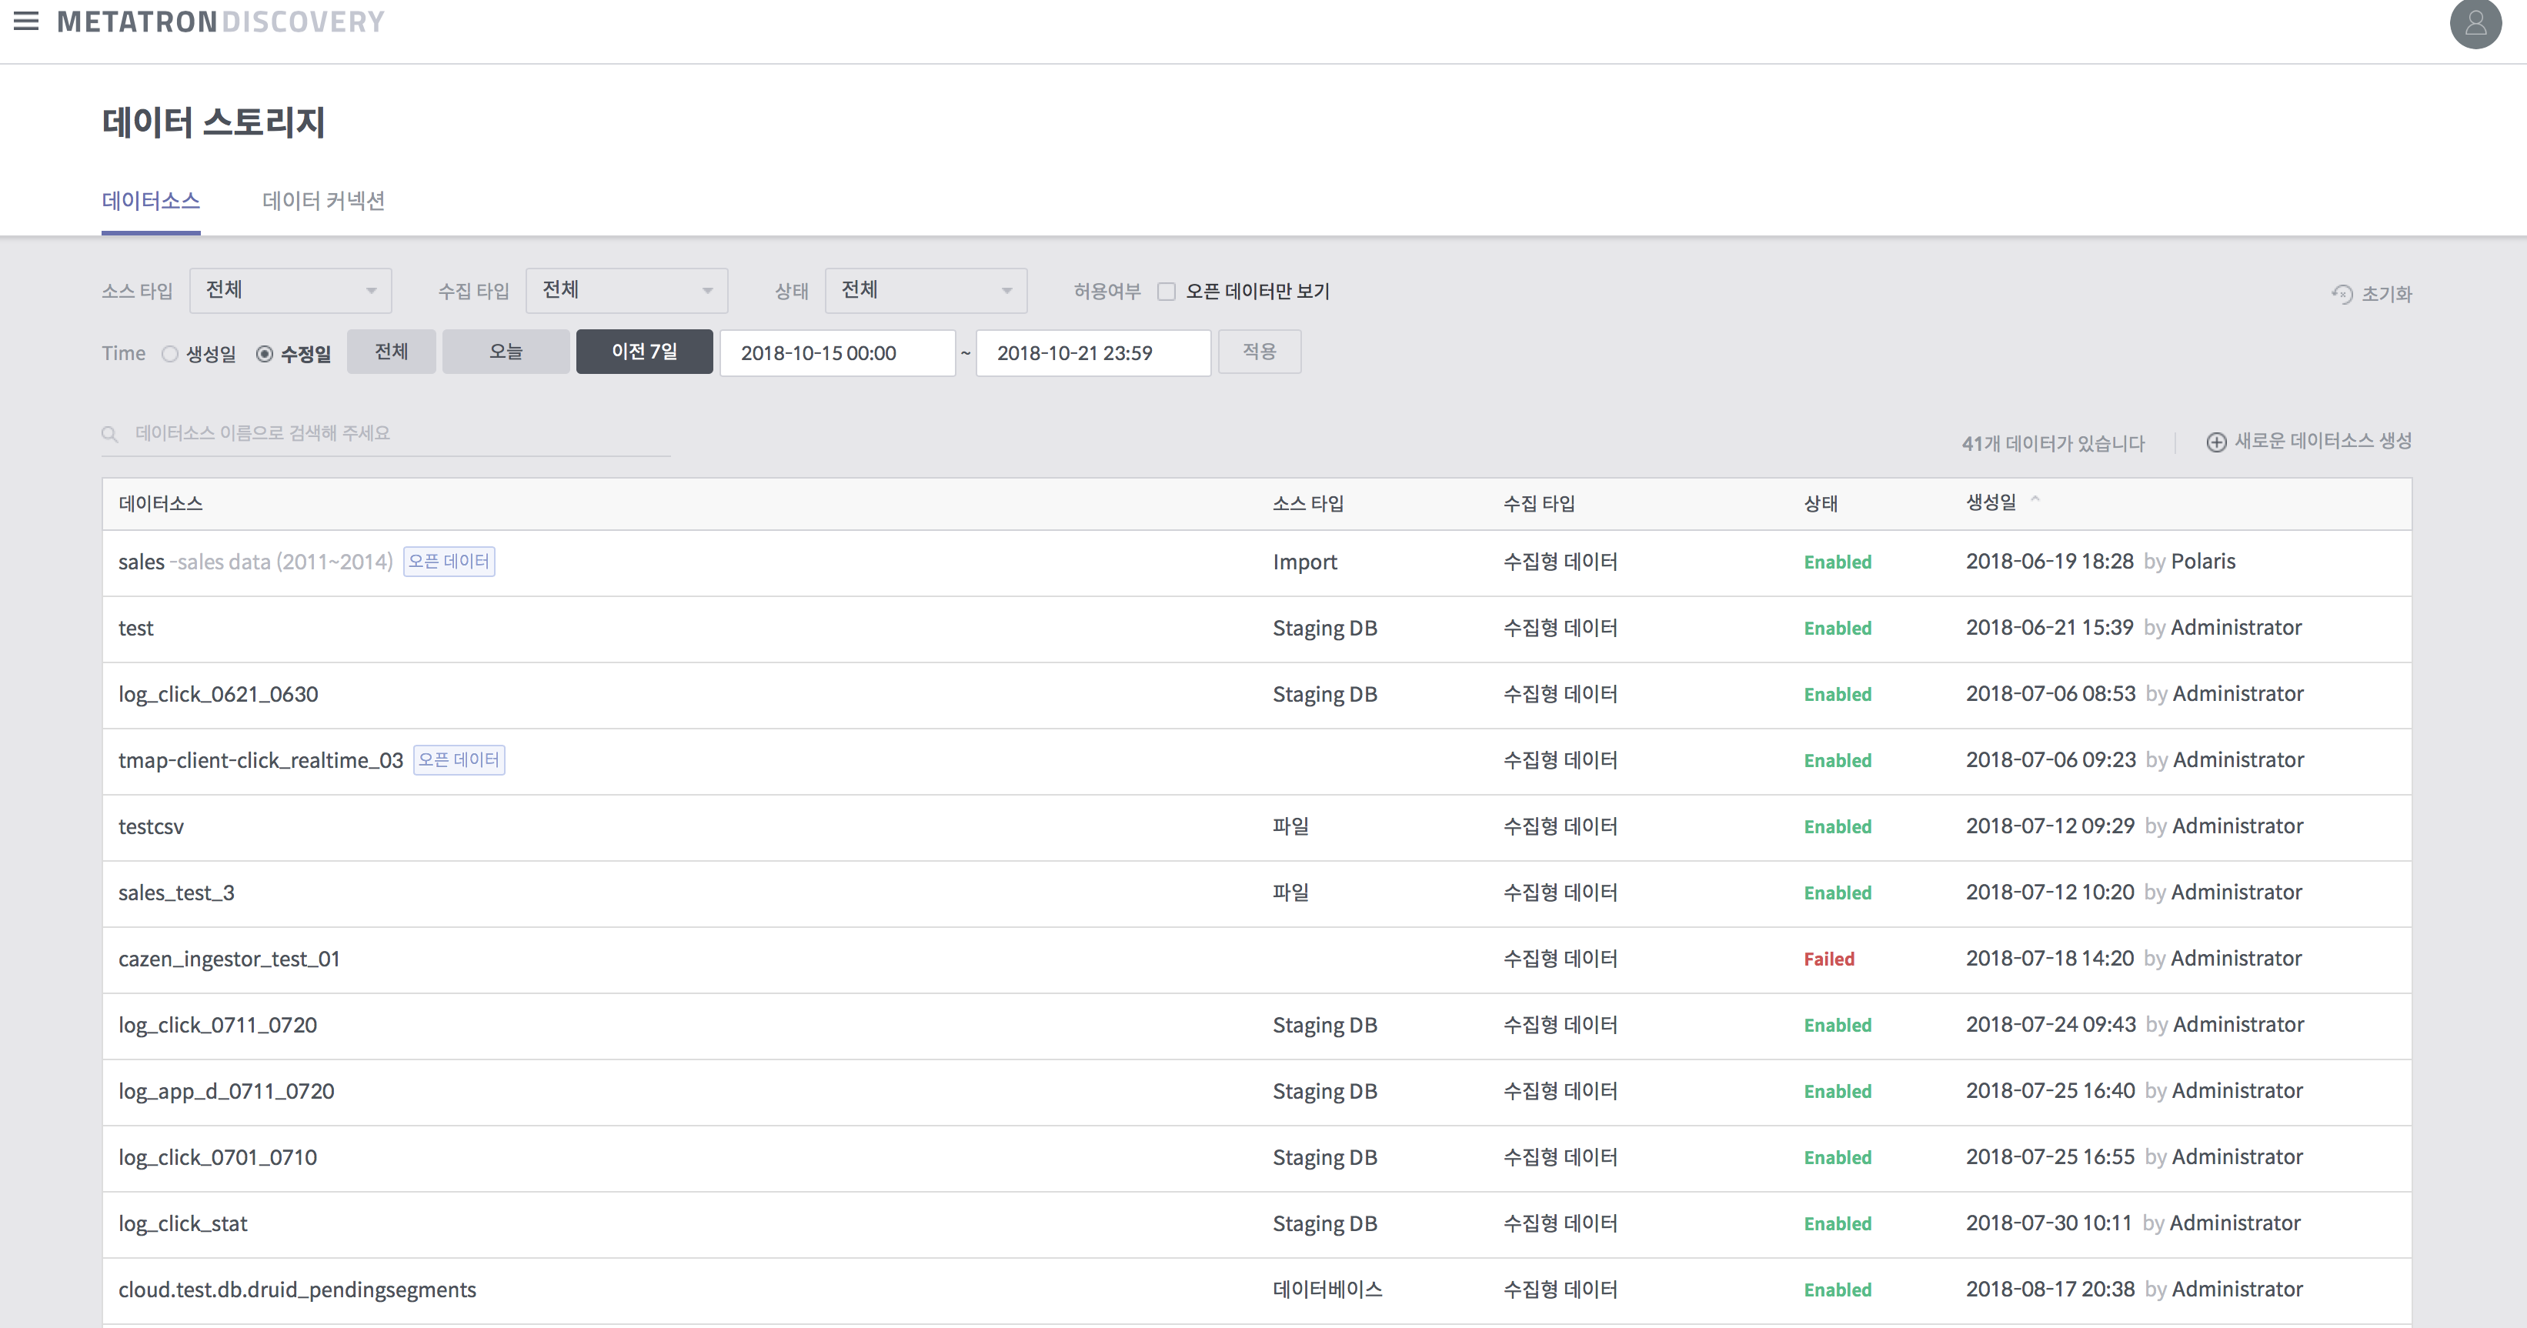Click the plus icon to create new datasource
2527x1328 pixels.
[2216, 442]
